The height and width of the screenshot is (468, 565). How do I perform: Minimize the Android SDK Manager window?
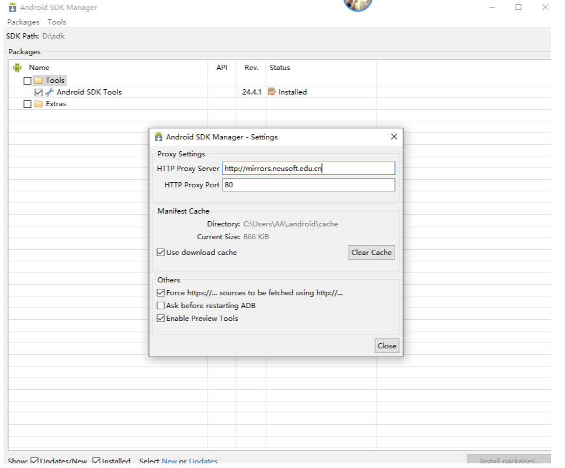coord(492,7)
